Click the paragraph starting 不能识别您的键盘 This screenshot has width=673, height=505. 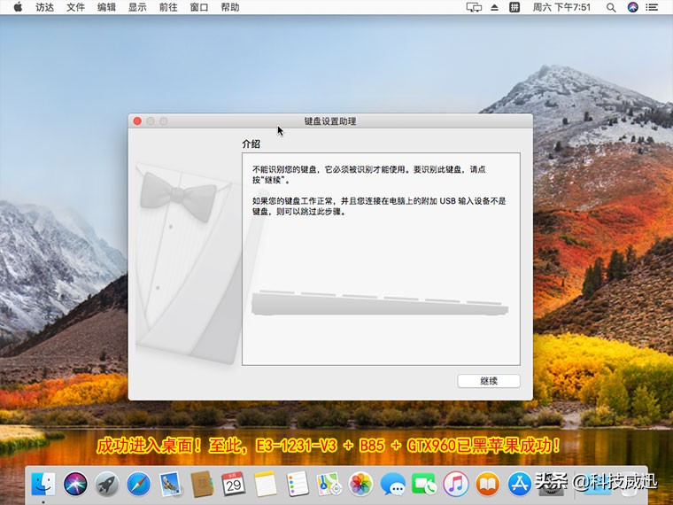[x=368, y=175]
